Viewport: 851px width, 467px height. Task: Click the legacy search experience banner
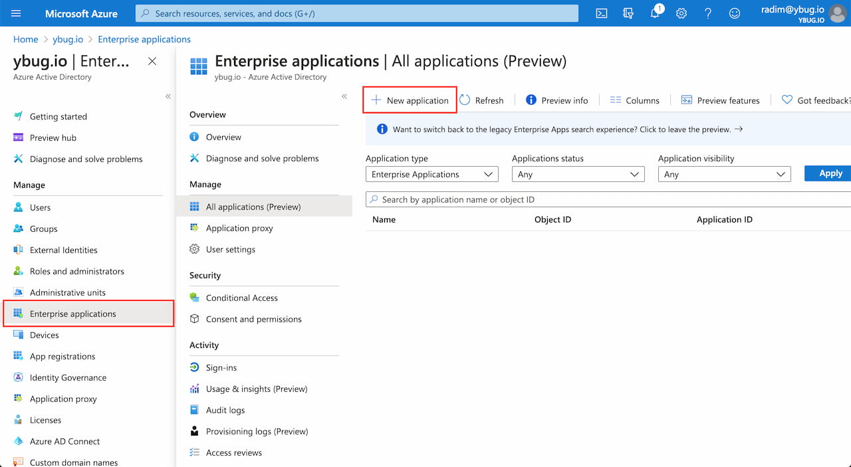point(608,130)
